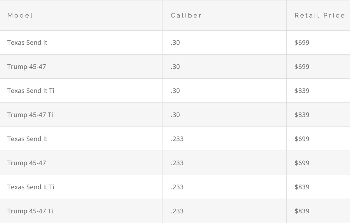350x223 pixels.
Task: Select Texas Send It Ti model in .233 row
Action: 31,187
